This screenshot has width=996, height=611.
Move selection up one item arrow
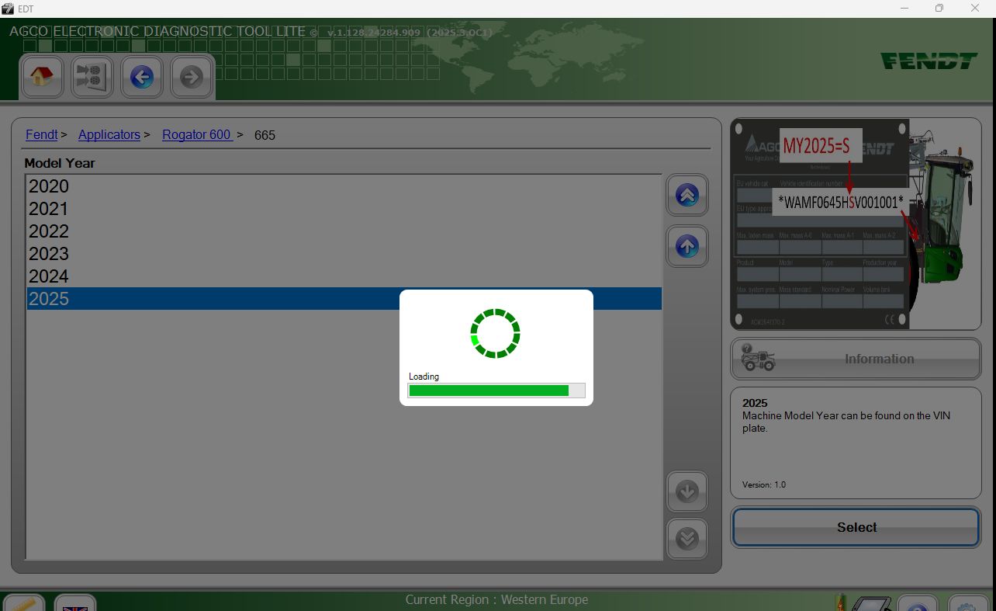(x=686, y=247)
